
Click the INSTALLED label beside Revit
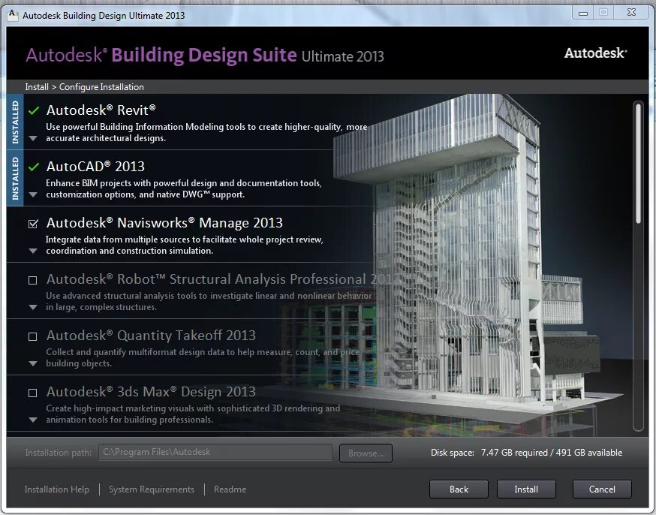pyautogui.click(x=15, y=122)
